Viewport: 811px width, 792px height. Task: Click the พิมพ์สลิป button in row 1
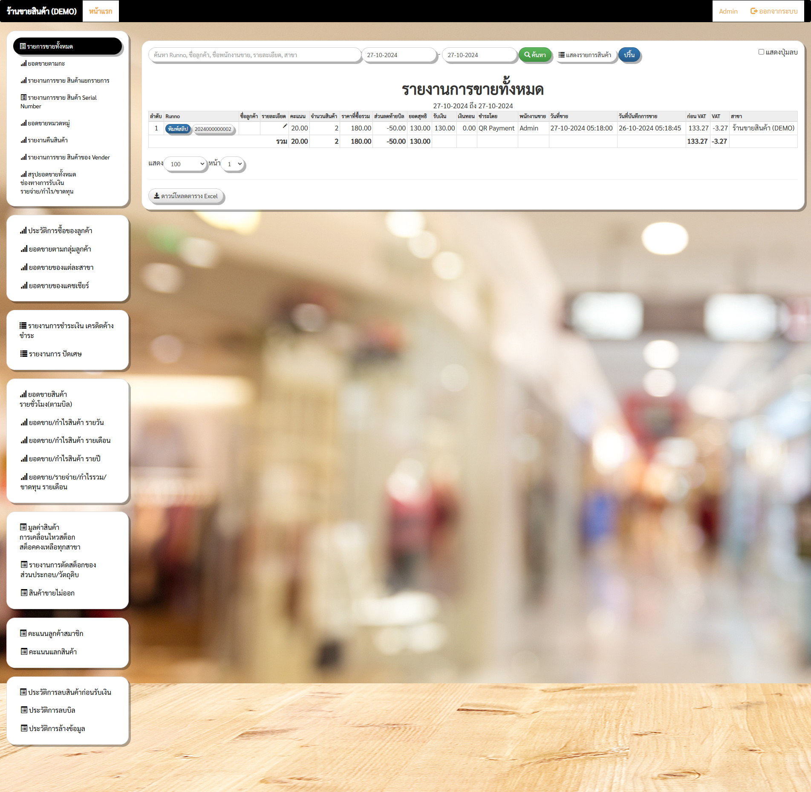[178, 129]
